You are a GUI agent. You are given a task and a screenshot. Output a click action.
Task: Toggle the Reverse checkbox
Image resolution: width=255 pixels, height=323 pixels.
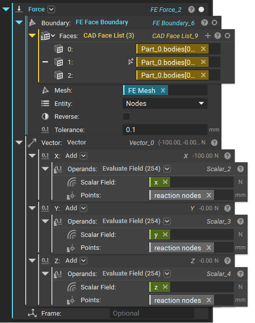tap(127, 116)
